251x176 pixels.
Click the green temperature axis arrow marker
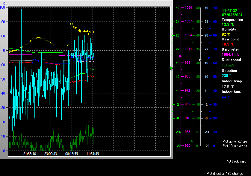click(x=172, y=68)
